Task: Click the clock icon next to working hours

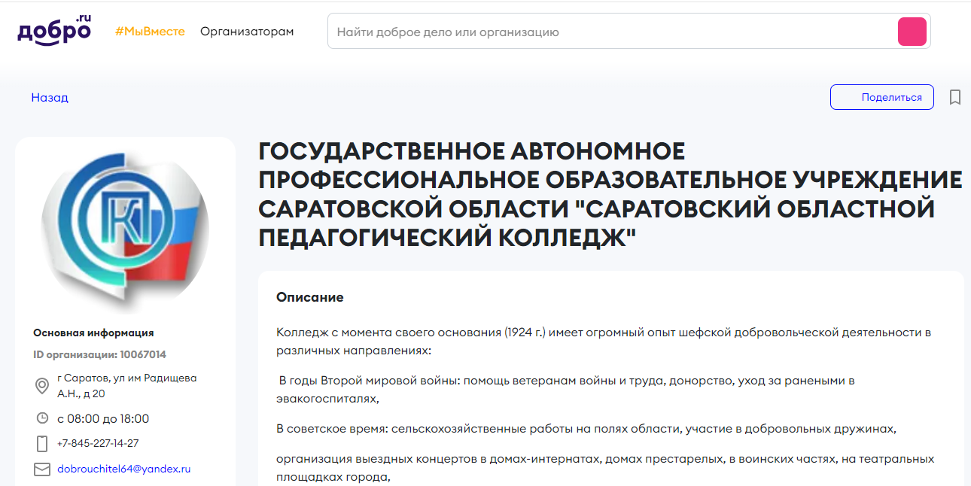Action: point(42,418)
